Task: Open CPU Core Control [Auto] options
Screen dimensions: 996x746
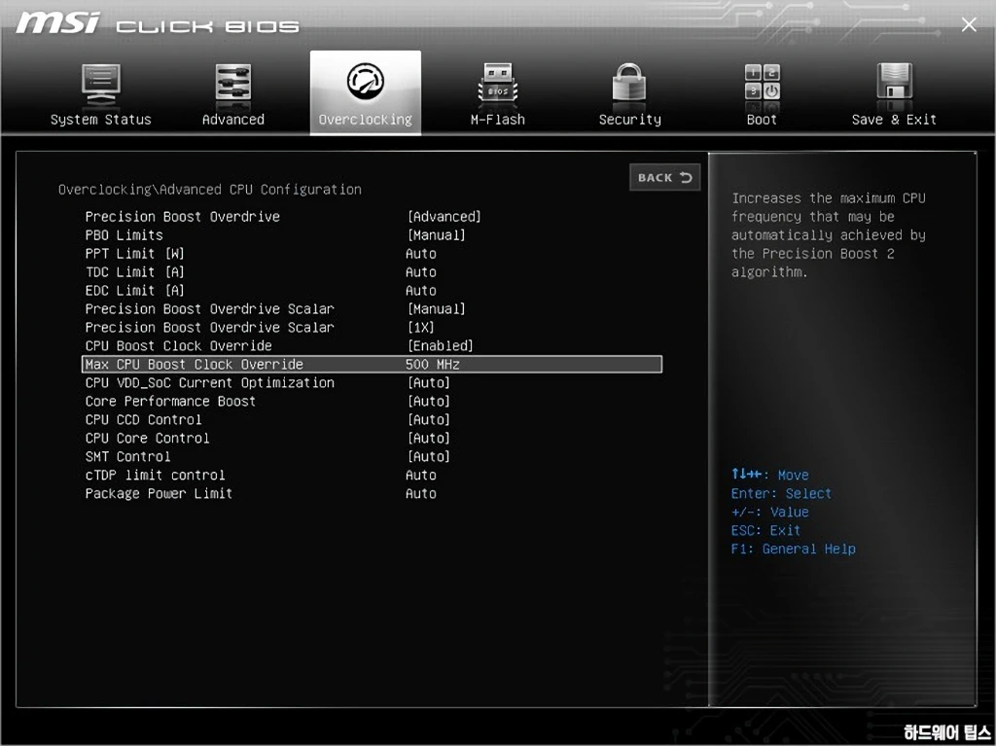Action: (429, 438)
